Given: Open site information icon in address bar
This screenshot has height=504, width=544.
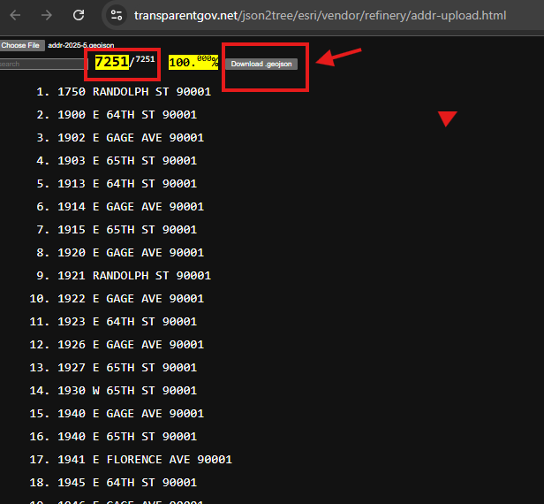Looking at the screenshot, I should (x=117, y=15).
